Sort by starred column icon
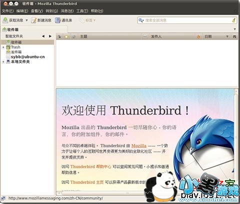Viewport: 240px width, 204px height. click(x=66, y=36)
